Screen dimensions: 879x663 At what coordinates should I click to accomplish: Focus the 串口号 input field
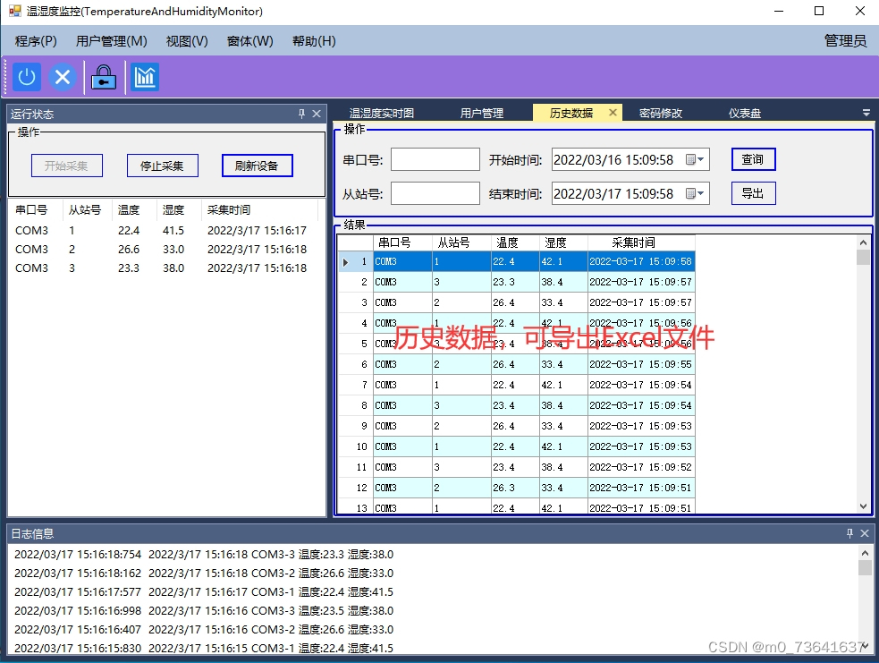[435, 159]
